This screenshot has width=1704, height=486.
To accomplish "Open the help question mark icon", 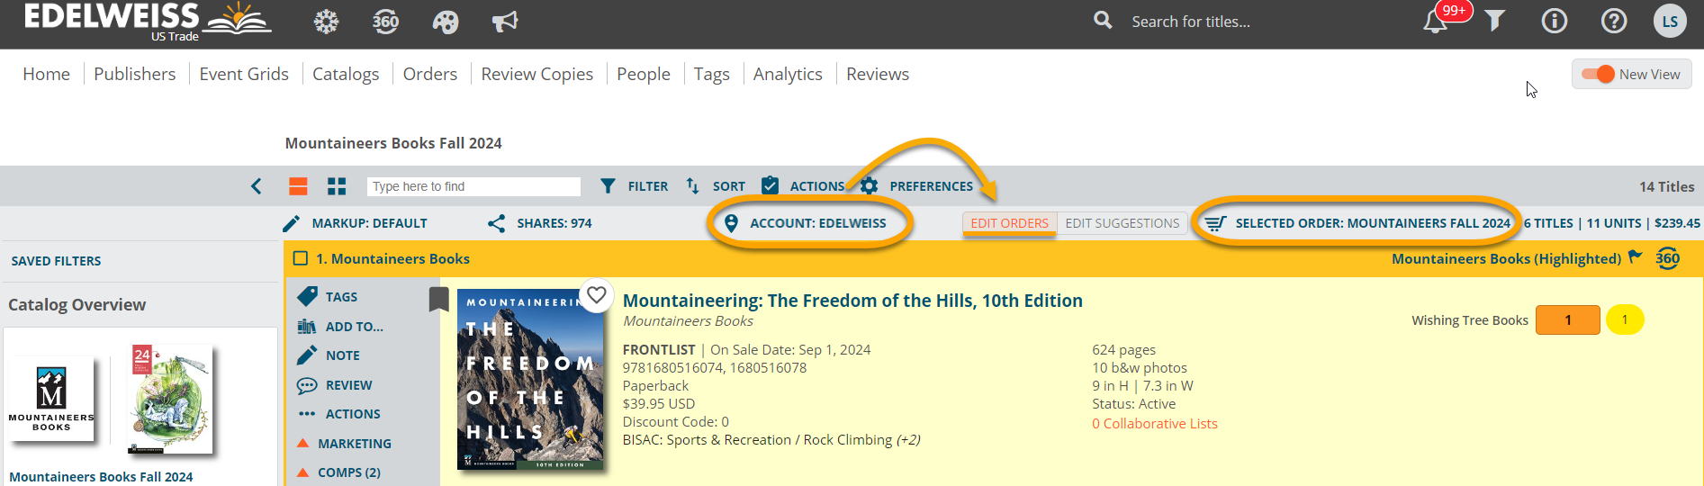I will [1614, 21].
